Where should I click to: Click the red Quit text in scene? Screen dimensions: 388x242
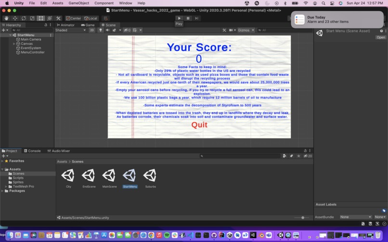tap(199, 125)
